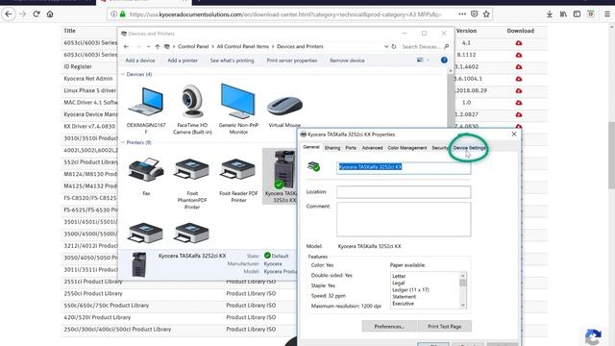Go to the browser home page
The image size is (615, 346).
pyautogui.click(x=50, y=14)
